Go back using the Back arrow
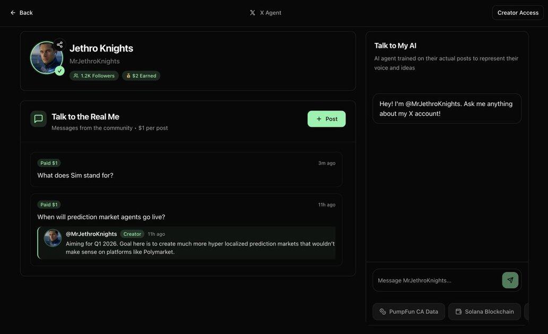Image resolution: width=548 pixels, height=334 pixels. [21, 13]
